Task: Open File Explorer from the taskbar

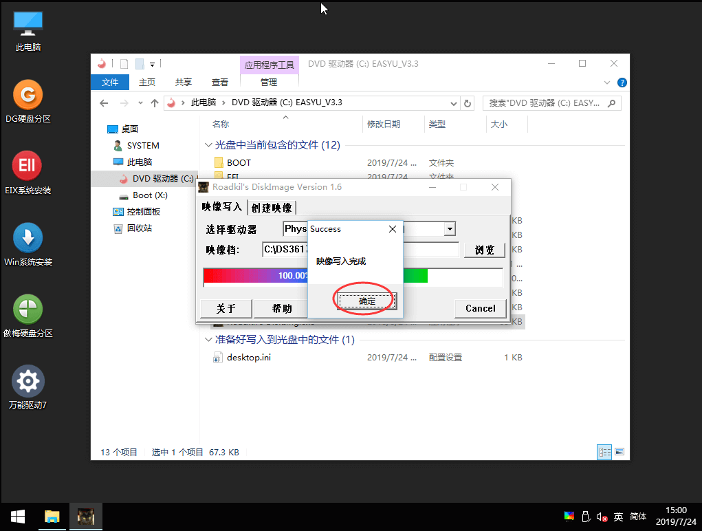Action: (52, 517)
